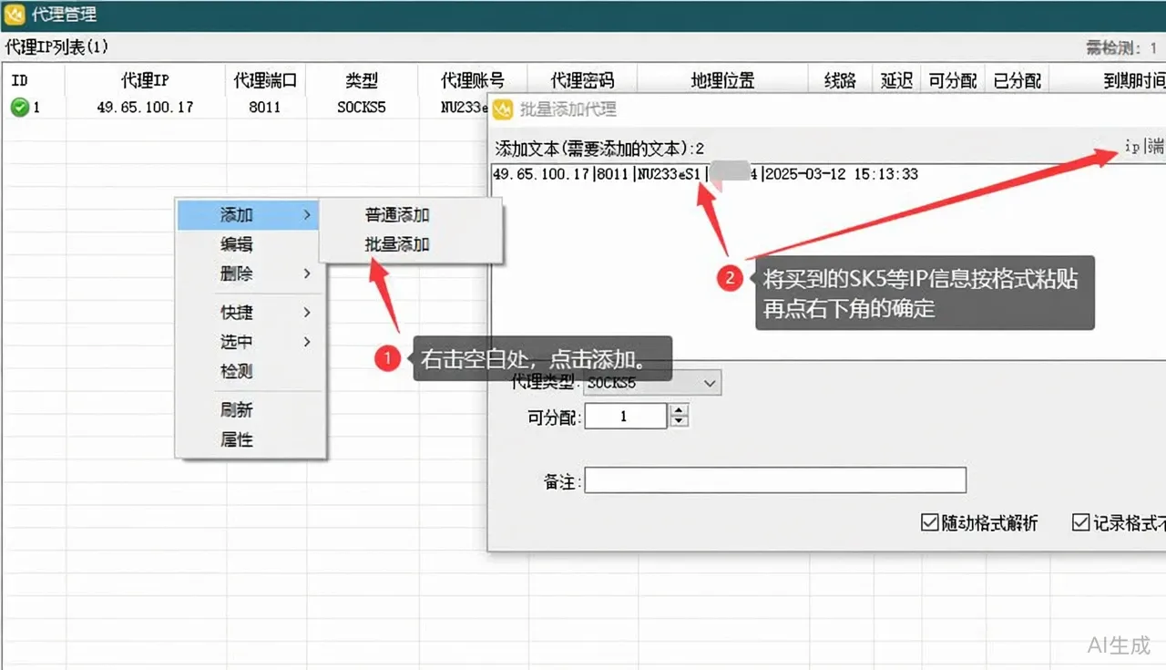Toggle the 随动格式解析 checkbox
Image resolution: width=1166 pixels, height=670 pixels.
[x=930, y=523]
